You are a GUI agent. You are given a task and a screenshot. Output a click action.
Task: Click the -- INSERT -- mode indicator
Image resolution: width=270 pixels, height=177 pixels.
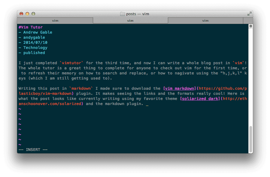33,150
